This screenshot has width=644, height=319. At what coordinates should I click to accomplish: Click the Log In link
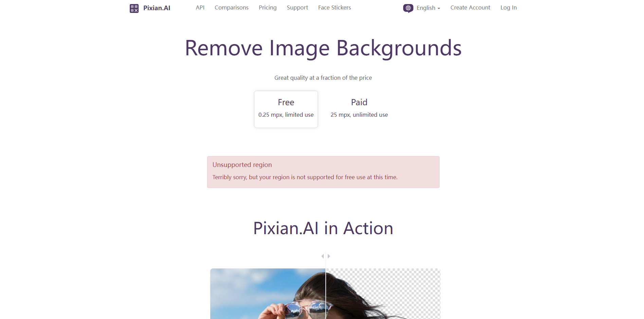point(508,7)
